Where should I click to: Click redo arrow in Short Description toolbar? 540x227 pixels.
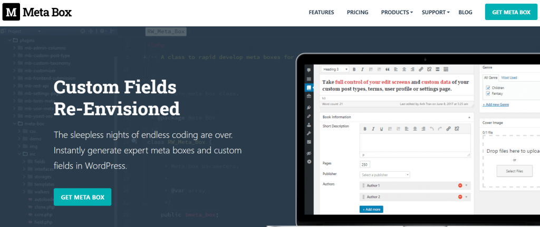click(440, 129)
